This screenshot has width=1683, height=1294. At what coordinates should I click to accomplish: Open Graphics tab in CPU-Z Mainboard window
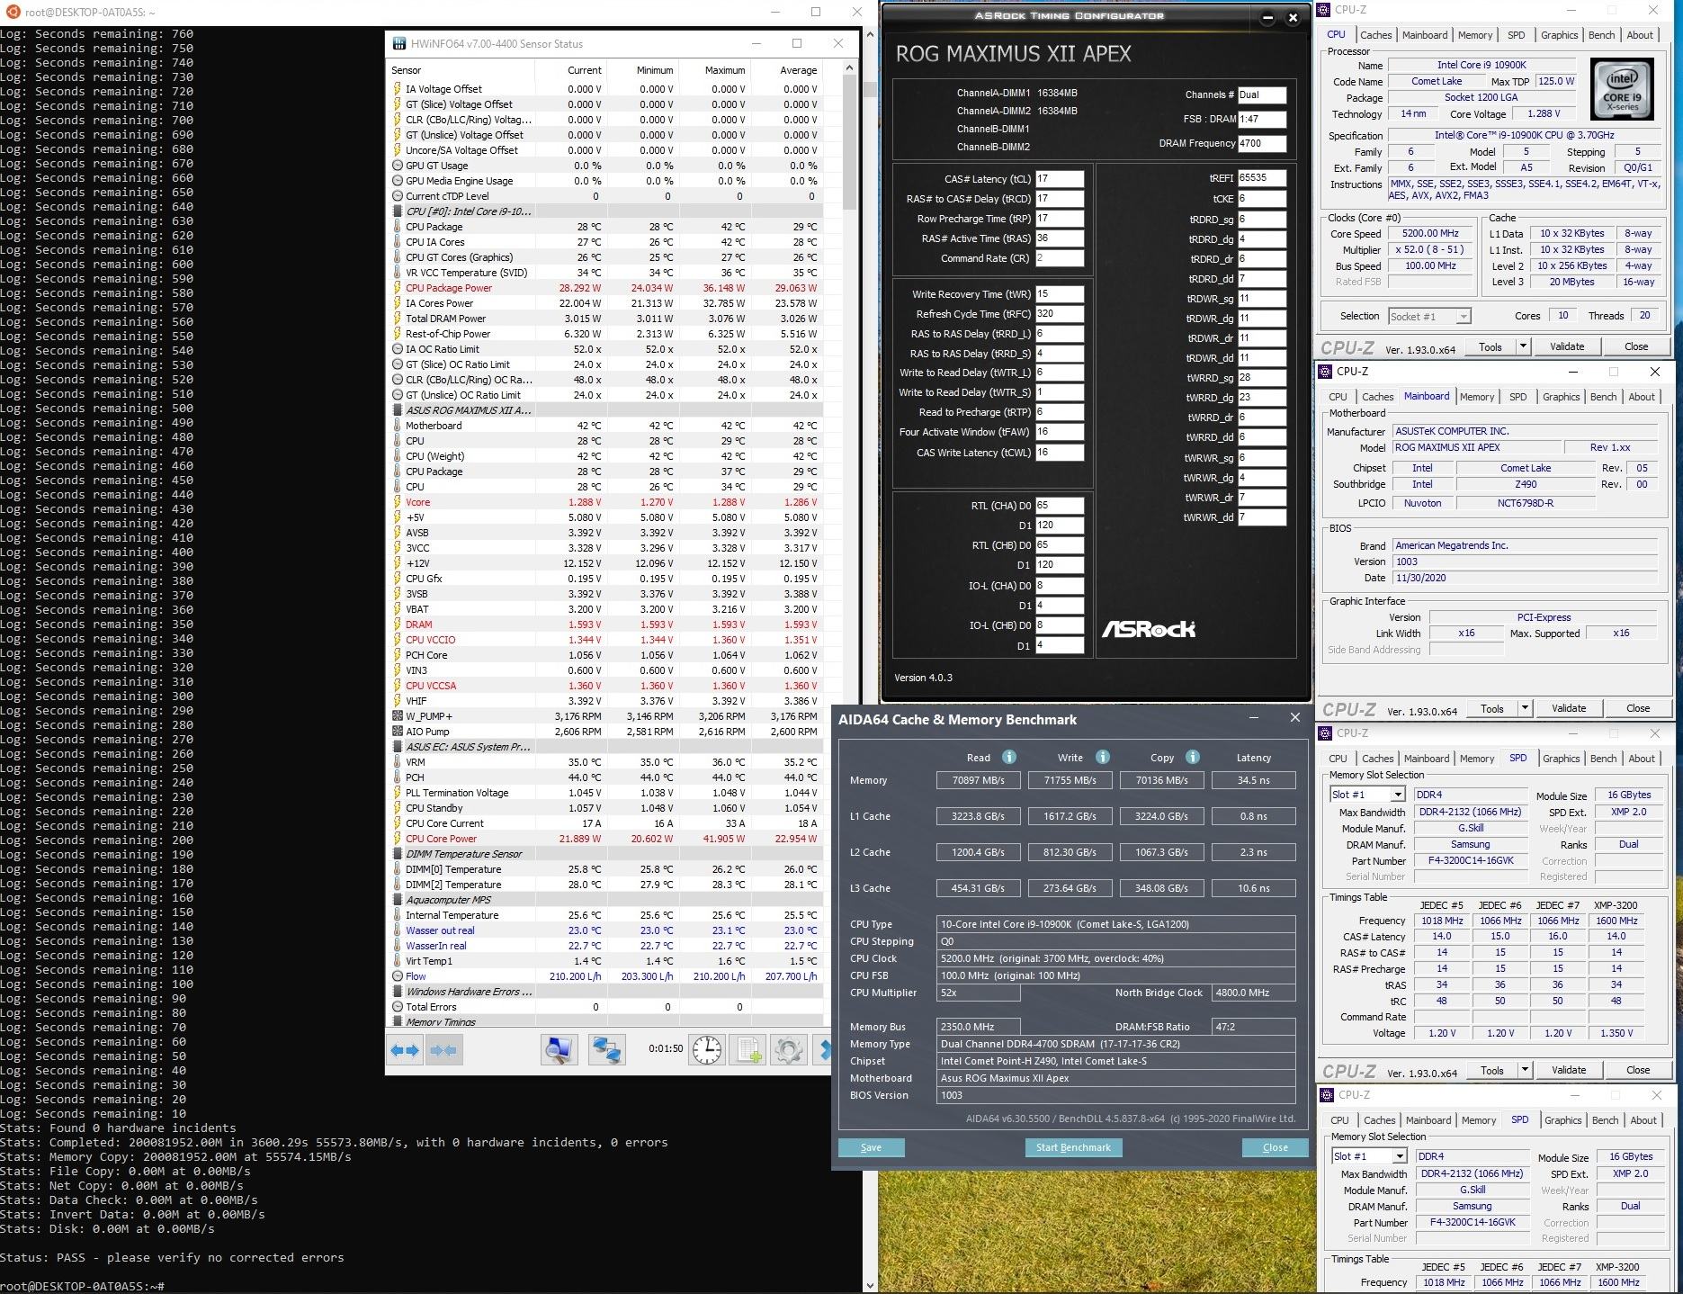(1561, 397)
